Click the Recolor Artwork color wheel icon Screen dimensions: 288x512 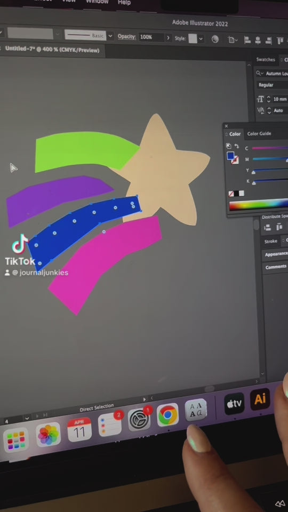pos(215,39)
